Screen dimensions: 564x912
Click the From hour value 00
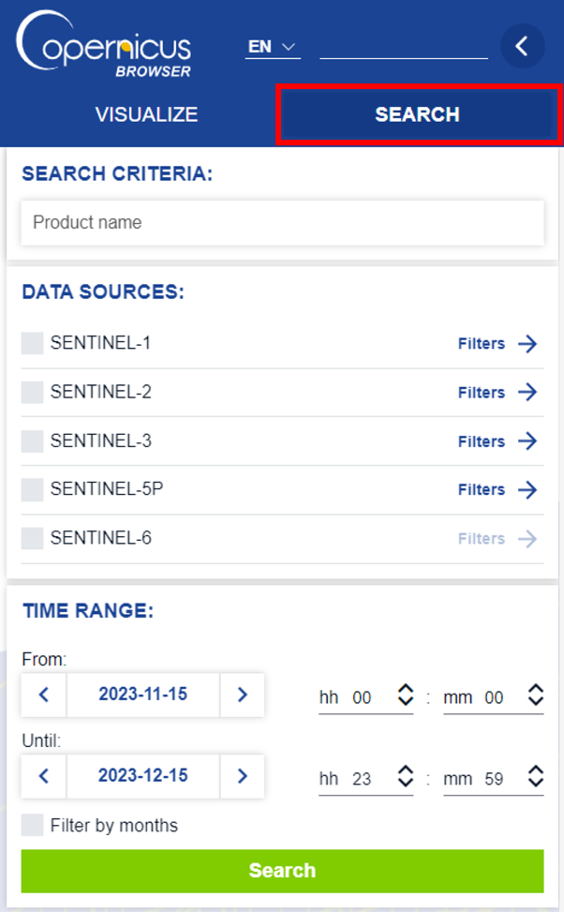coord(362,697)
